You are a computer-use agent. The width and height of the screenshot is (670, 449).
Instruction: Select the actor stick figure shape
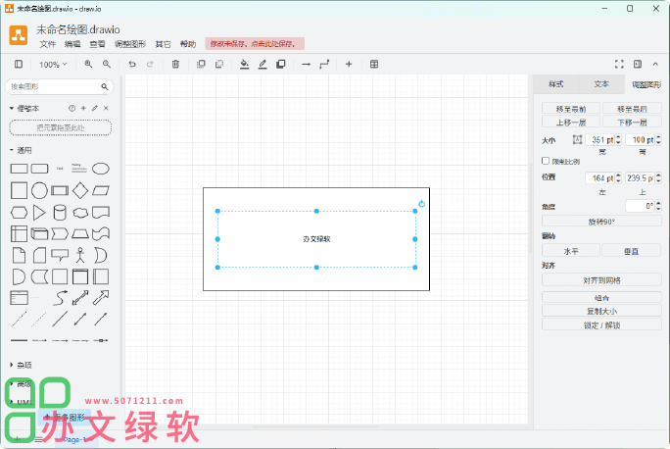pos(80,255)
